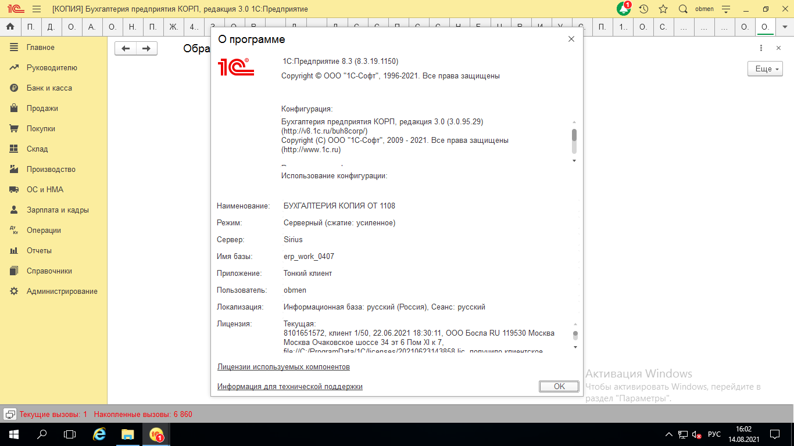Expand the open tabs overflow arrow
Image resolution: width=794 pixels, height=446 pixels.
coord(784,27)
